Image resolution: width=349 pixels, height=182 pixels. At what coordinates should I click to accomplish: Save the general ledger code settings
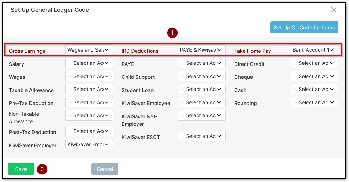(21, 169)
